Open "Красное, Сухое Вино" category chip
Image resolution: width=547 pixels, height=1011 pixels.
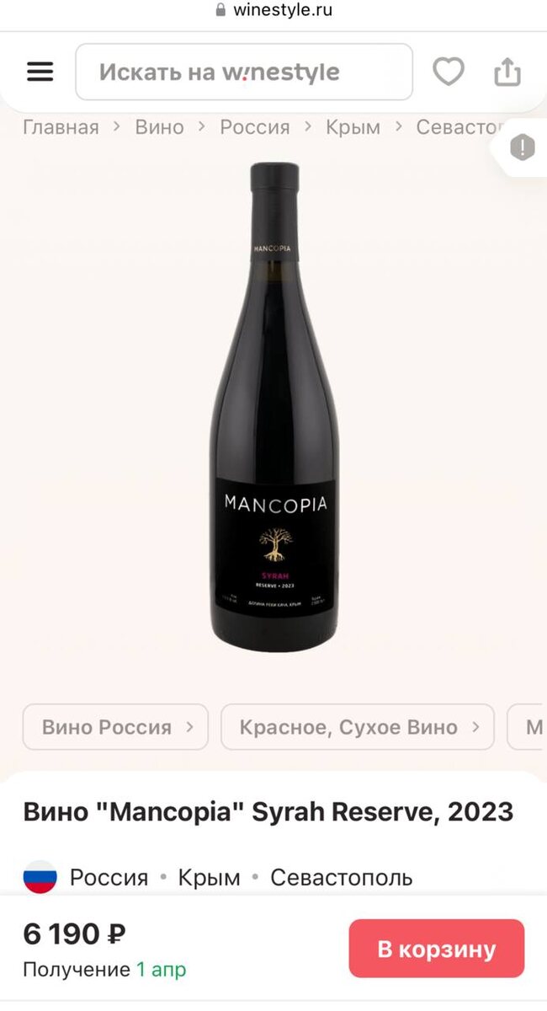click(x=358, y=727)
